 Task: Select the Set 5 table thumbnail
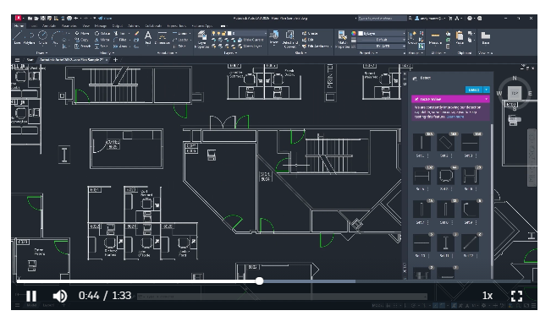445,176
